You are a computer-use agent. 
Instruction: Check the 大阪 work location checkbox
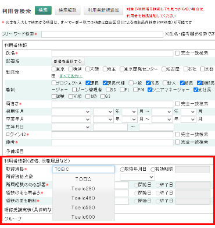pyautogui.click(x=88, y=69)
